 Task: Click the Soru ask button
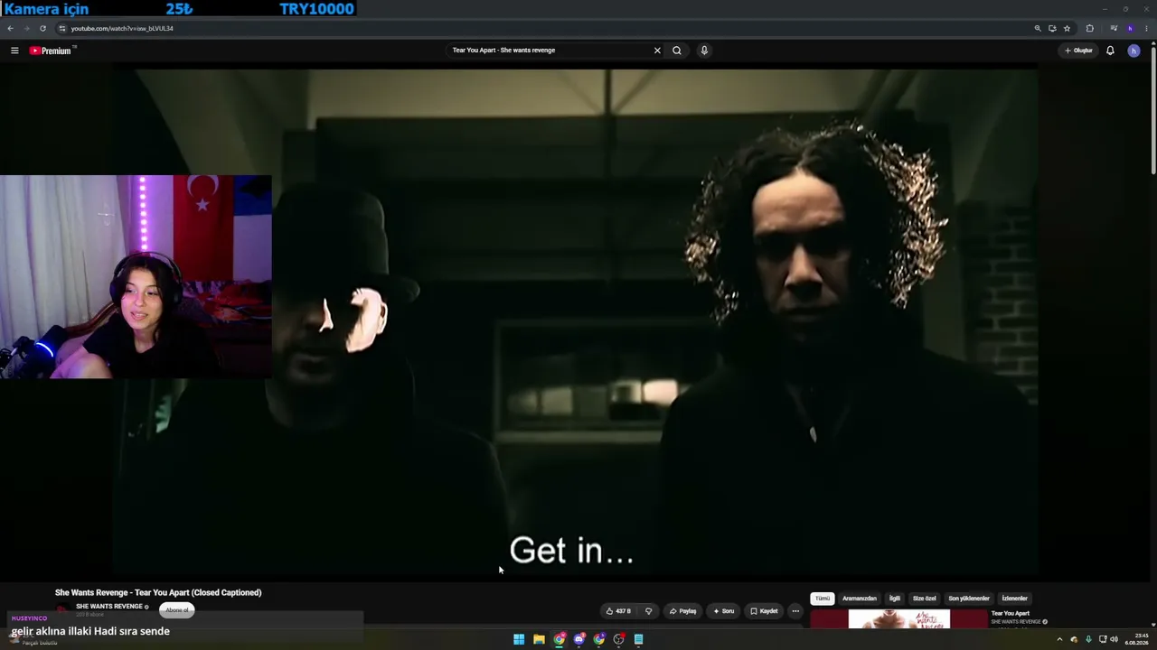coord(723,611)
